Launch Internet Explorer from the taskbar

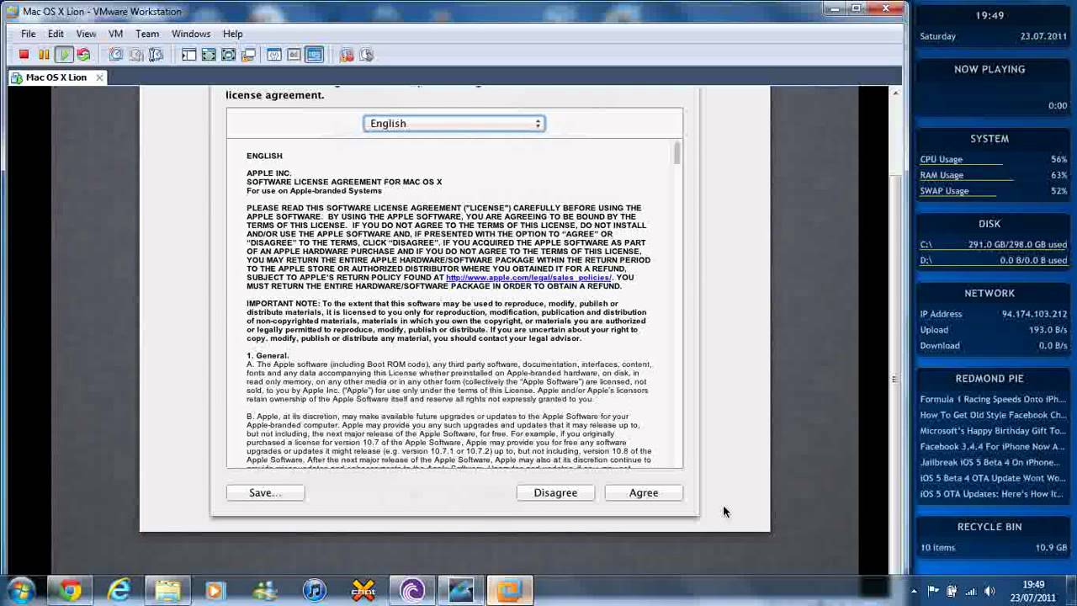[119, 591]
